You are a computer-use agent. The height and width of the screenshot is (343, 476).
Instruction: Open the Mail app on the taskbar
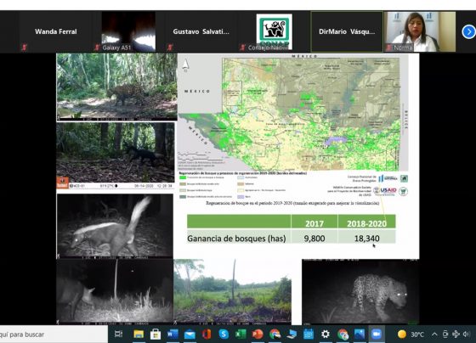click(x=190, y=335)
